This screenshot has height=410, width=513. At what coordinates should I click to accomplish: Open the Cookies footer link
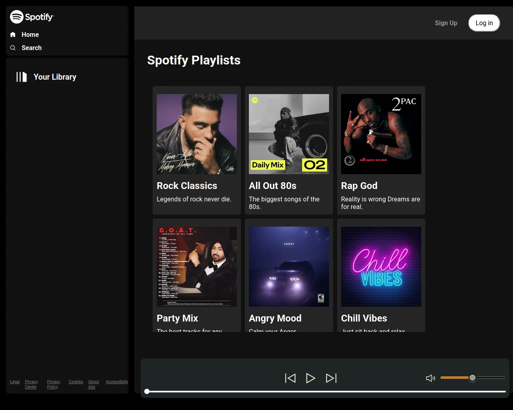(76, 382)
